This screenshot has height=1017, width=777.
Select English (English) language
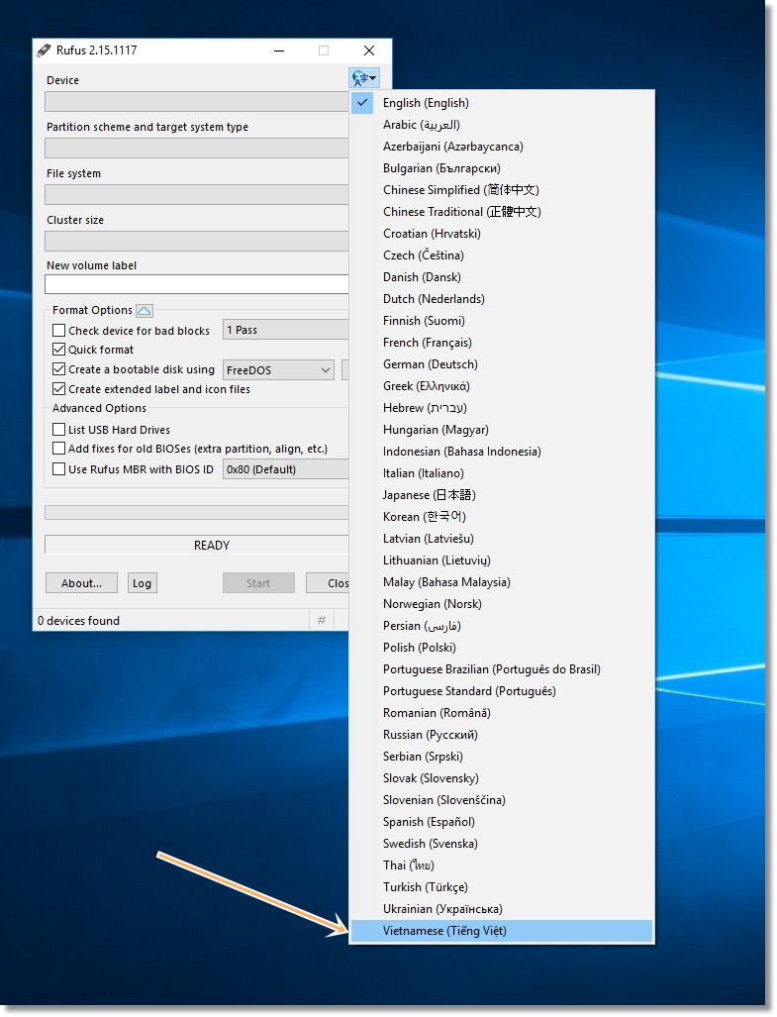tap(502, 102)
